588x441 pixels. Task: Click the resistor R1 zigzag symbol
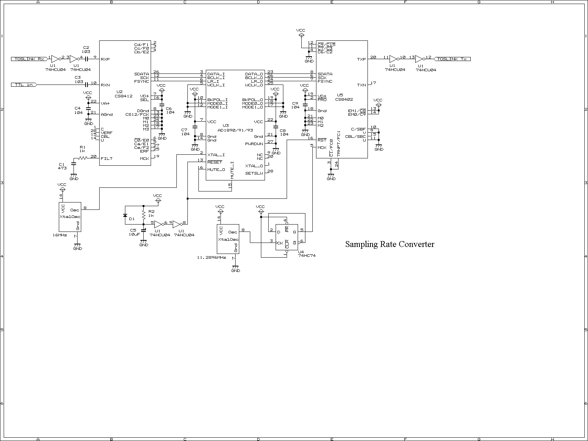point(82,158)
